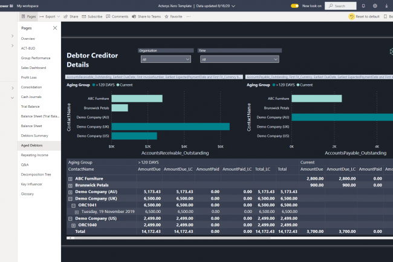The image size is (393, 262).
Task: Select Demo Company (US) receivable bar
Action: point(134,136)
